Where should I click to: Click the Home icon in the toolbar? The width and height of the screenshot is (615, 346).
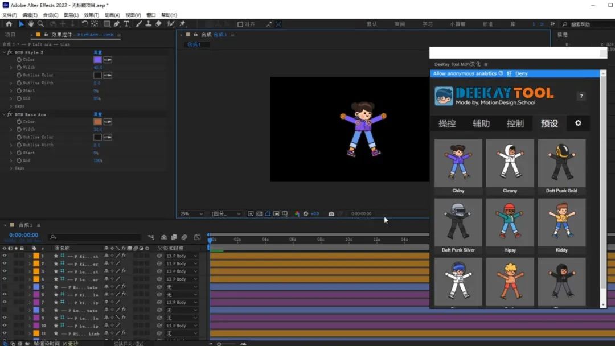click(x=9, y=24)
